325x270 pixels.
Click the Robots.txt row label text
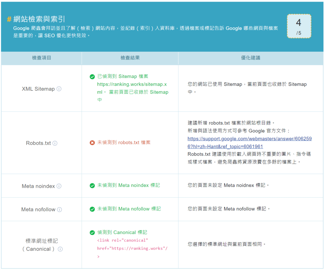pos(38,143)
